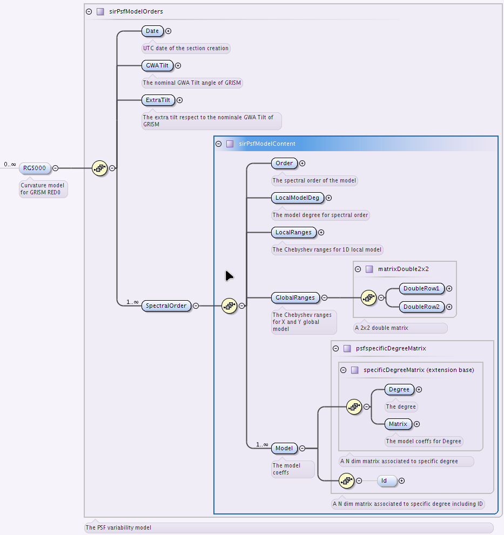Screen dimensions: 504x535
Task: Select the SpectralOrder element node
Action: pos(166,306)
